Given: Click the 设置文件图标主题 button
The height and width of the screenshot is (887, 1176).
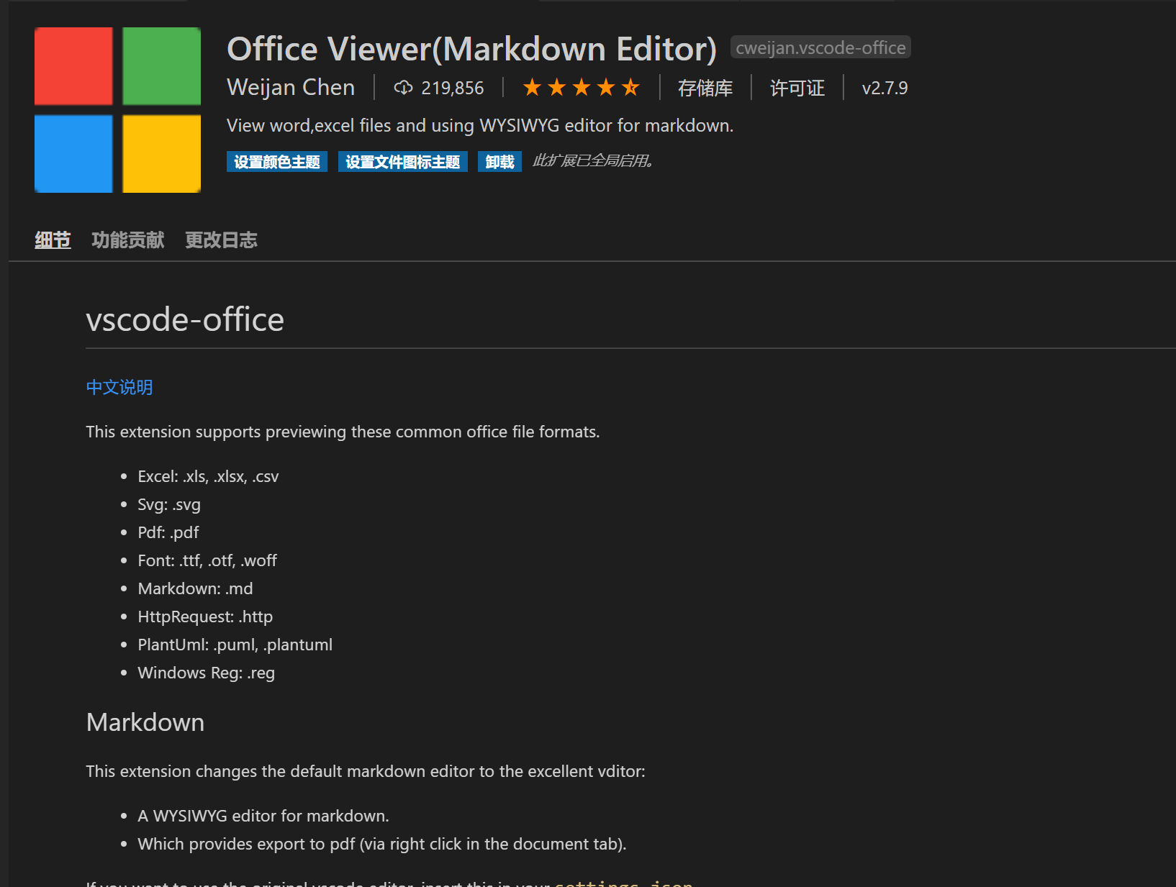Looking at the screenshot, I should 403,162.
